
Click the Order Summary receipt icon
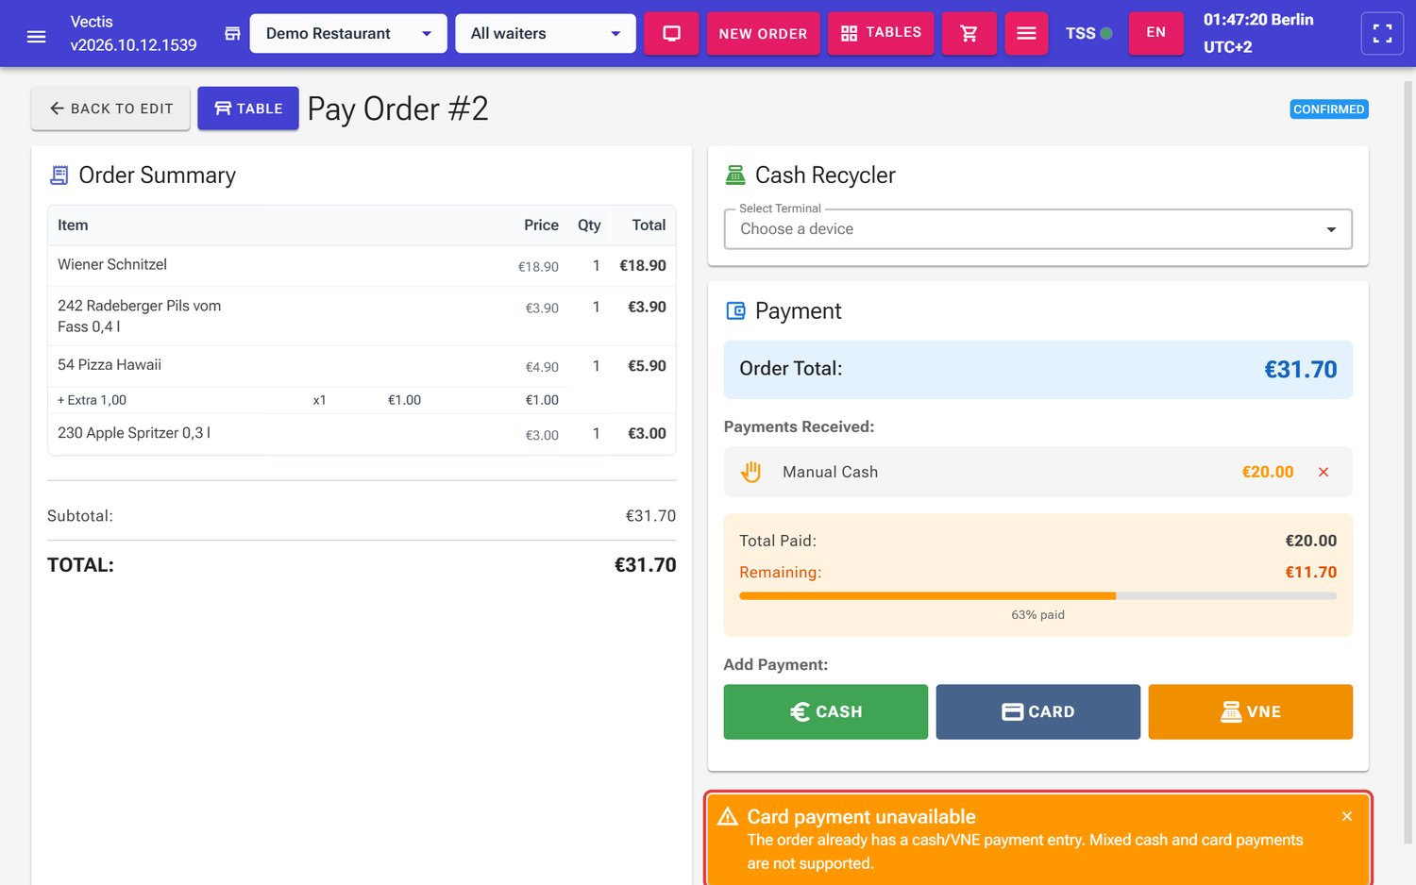point(59,175)
